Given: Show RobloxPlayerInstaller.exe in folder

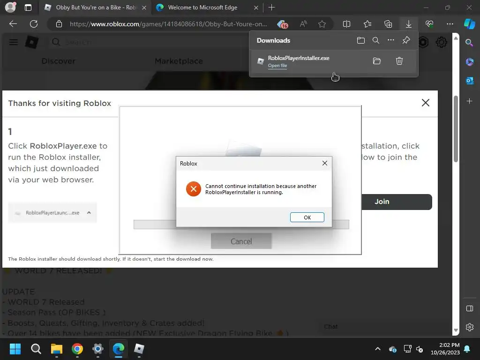Looking at the screenshot, I should [377, 61].
